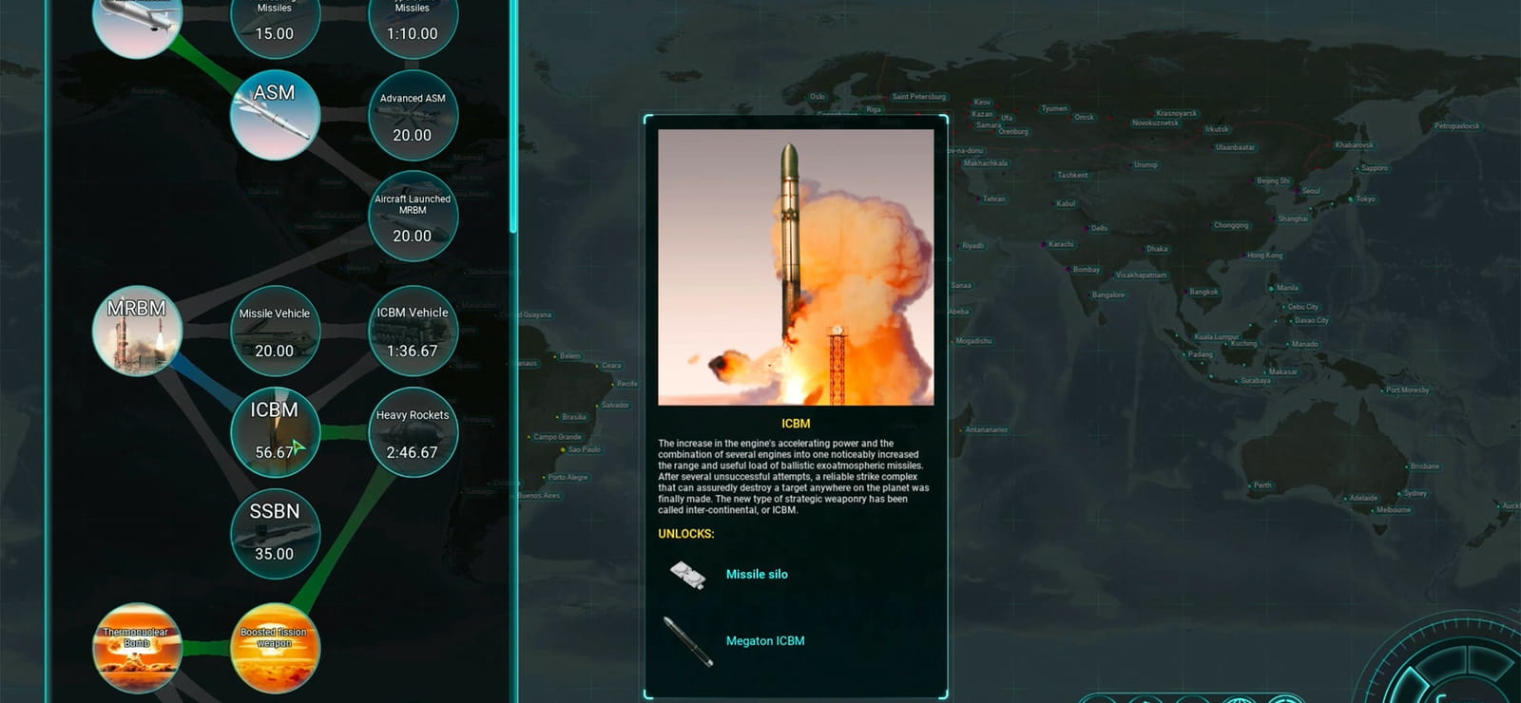Select the ASM research node
Viewport: 1521px width, 703px height.
pos(275,115)
